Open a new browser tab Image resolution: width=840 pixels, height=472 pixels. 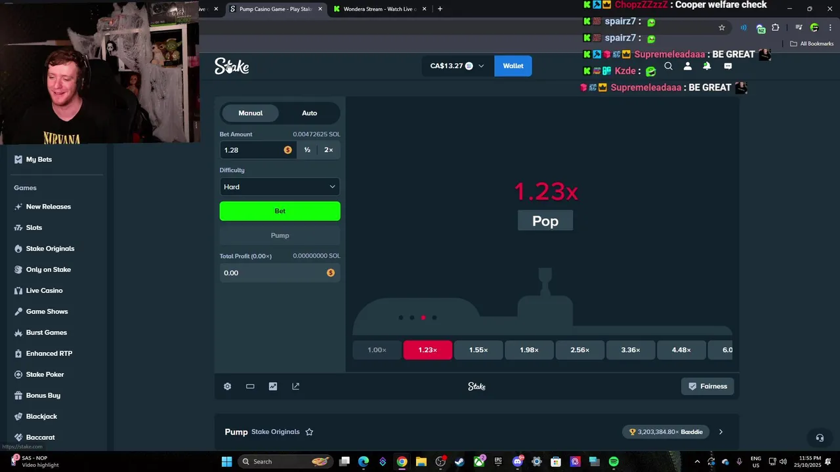click(x=440, y=9)
